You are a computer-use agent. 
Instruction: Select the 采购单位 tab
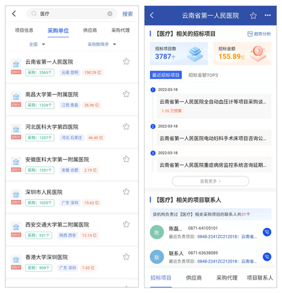coord(58,31)
